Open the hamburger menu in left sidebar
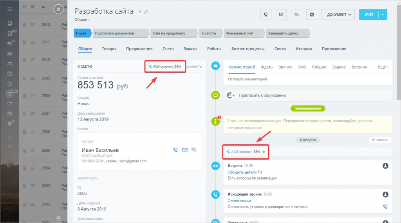The height and width of the screenshot is (223, 401). (x=10, y=9)
